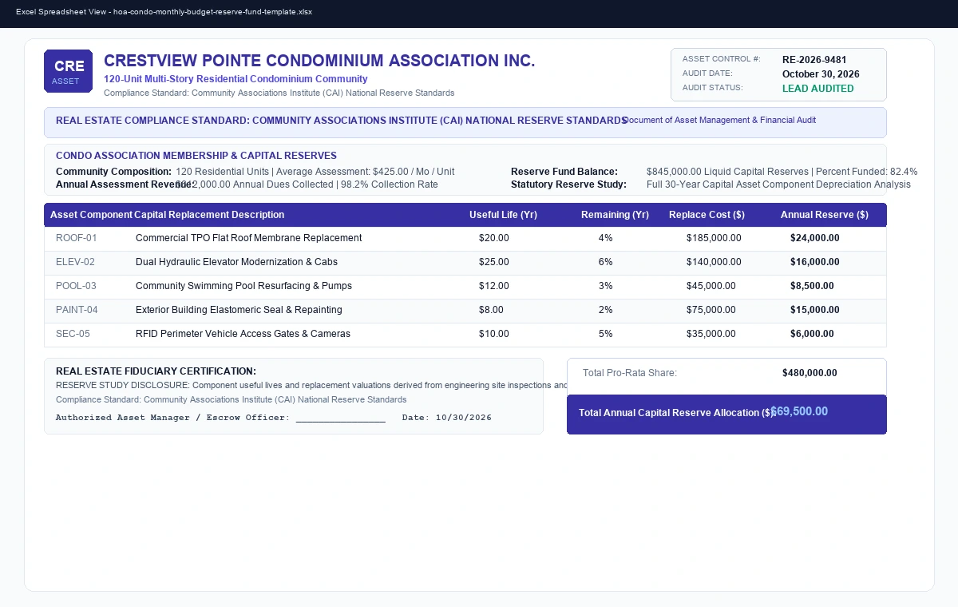
Task: Click the Total Annual Capital Reserve Allocation label
Action: [676, 413]
